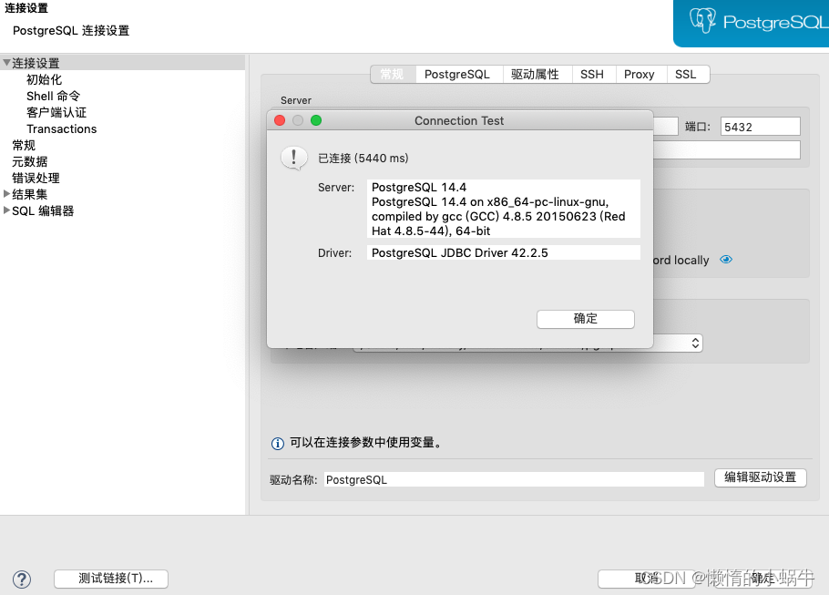829x595 pixels.
Task: Click 编辑驱动设置 button
Action: [x=761, y=477]
